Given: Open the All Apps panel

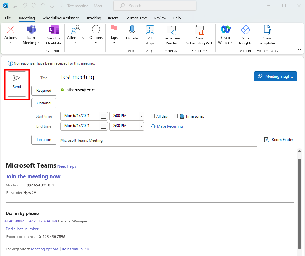Looking at the screenshot, I should (x=150, y=35).
